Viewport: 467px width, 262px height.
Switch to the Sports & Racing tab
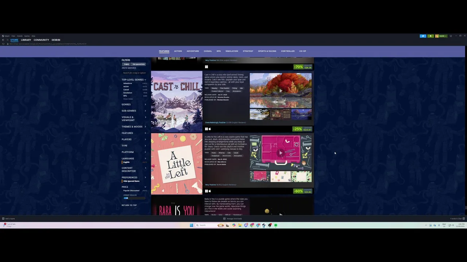(x=267, y=51)
